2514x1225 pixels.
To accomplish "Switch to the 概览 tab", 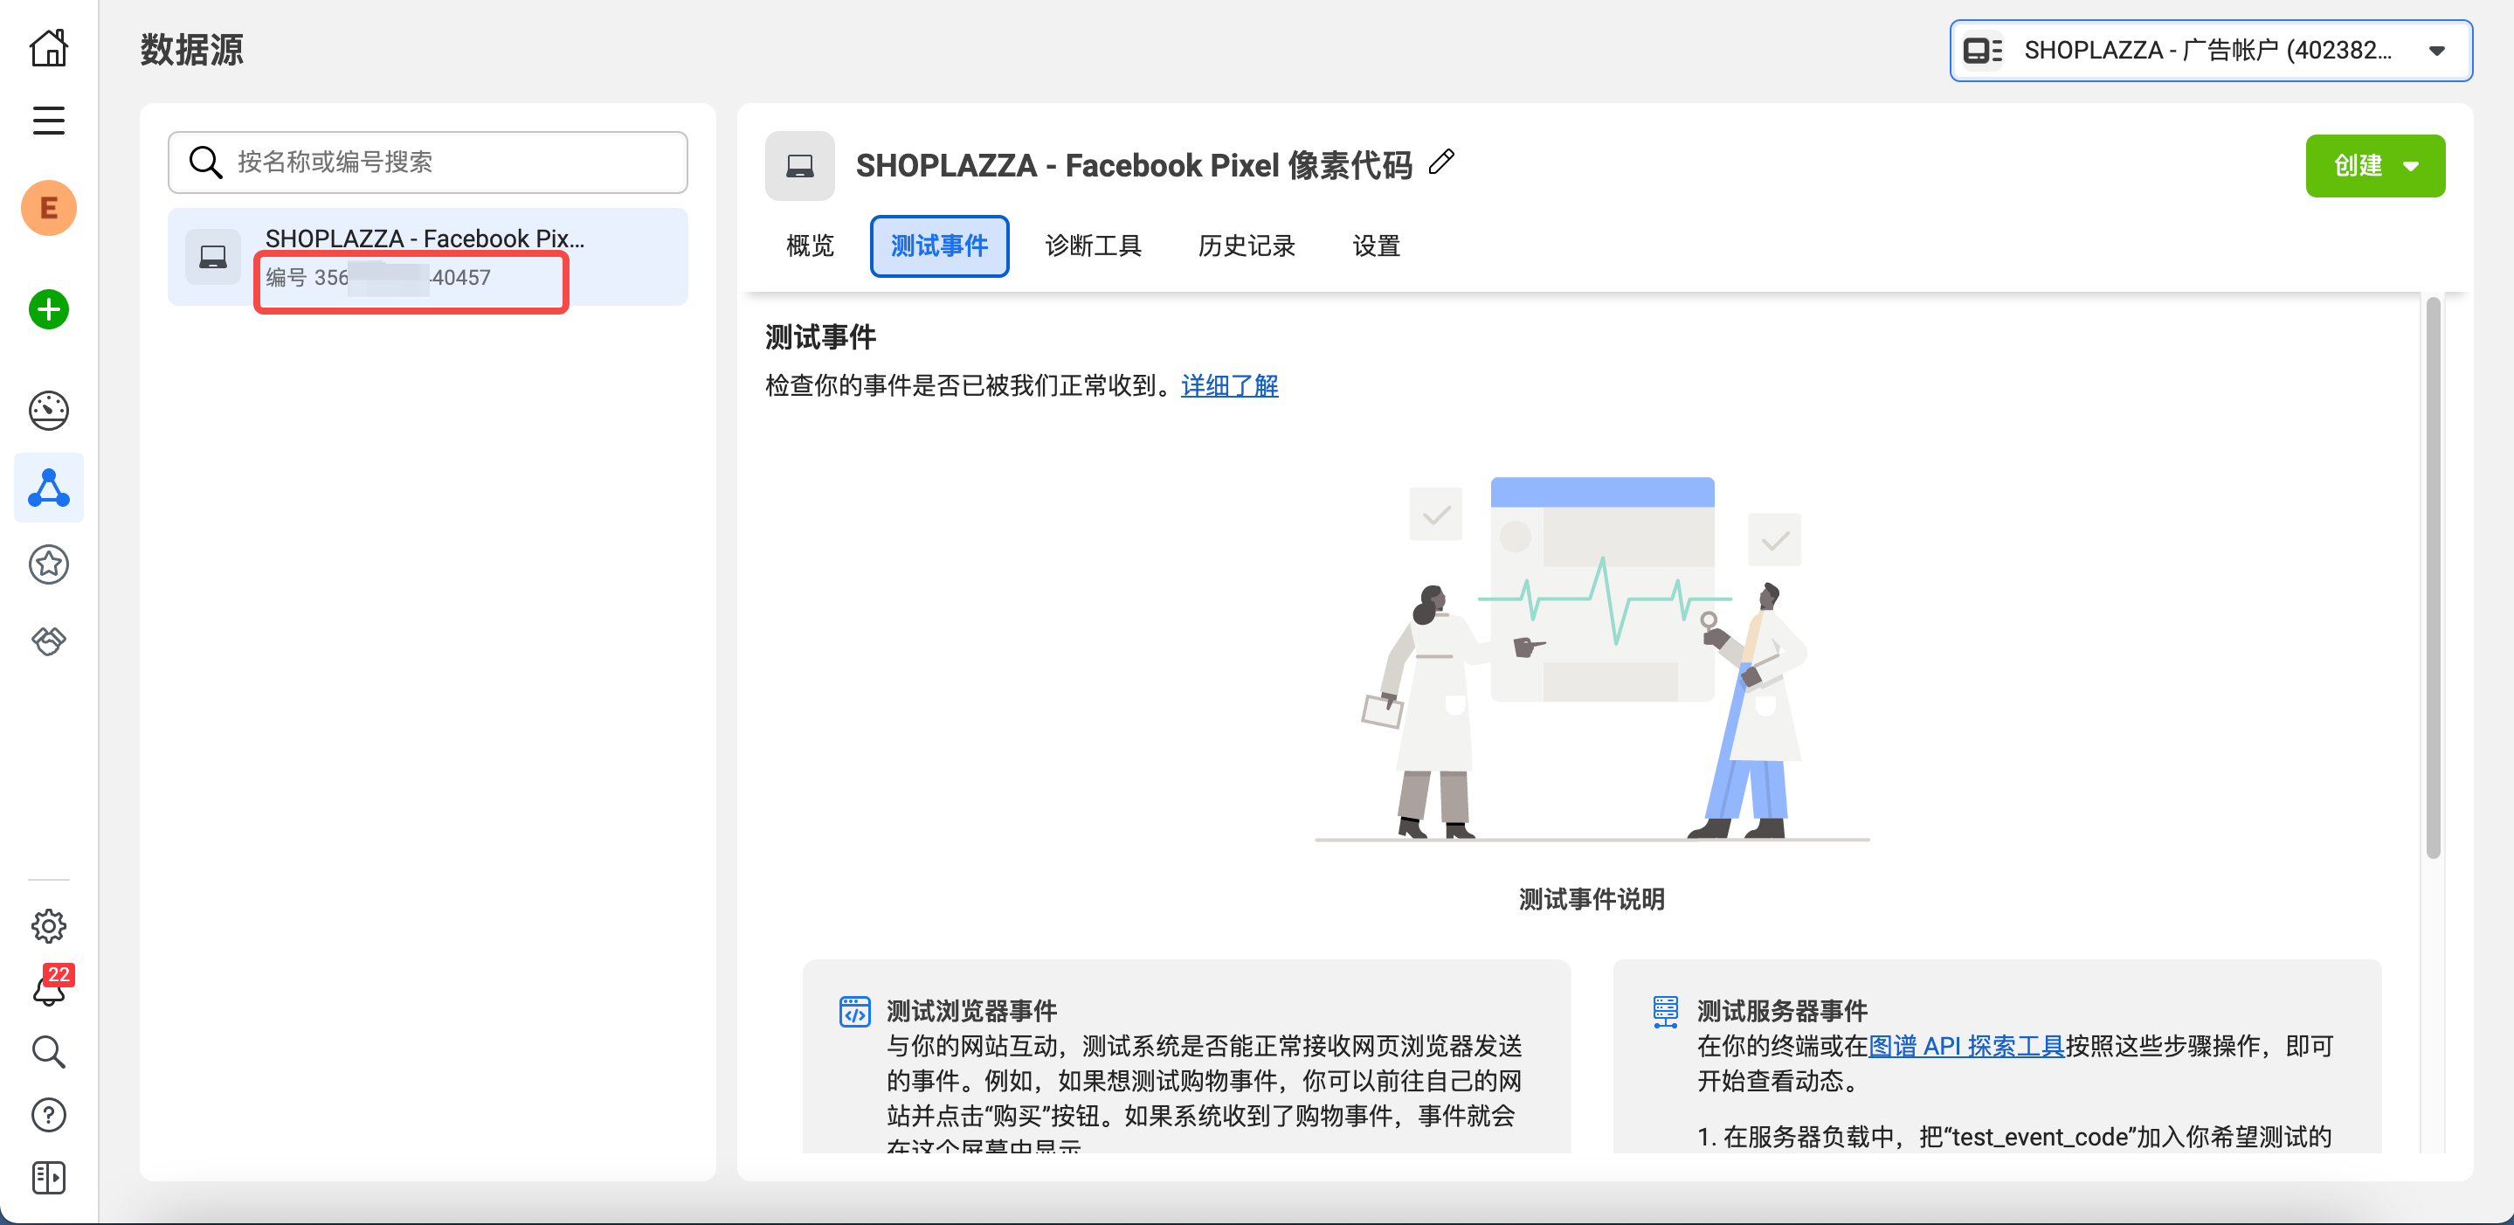I will click(810, 246).
